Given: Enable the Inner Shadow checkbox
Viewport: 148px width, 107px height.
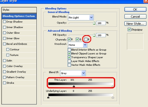Looking at the screenshot, I should pyautogui.click(x=4, y=27).
